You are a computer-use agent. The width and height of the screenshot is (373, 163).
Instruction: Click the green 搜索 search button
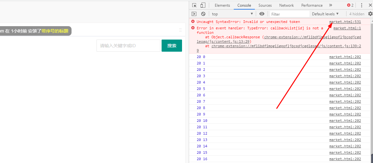coord(172,46)
